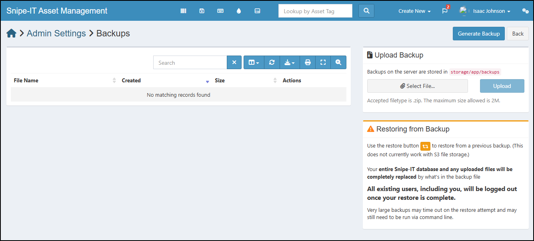Open the alerts flag notifications

click(445, 11)
